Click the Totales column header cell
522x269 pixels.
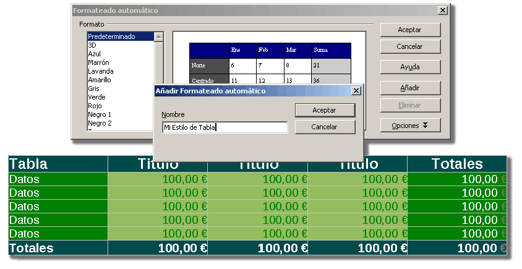click(456, 164)
